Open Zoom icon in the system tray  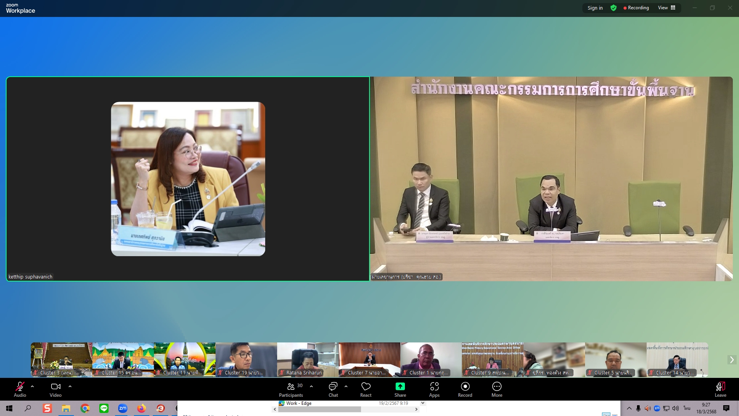click(x=657, y=408)
